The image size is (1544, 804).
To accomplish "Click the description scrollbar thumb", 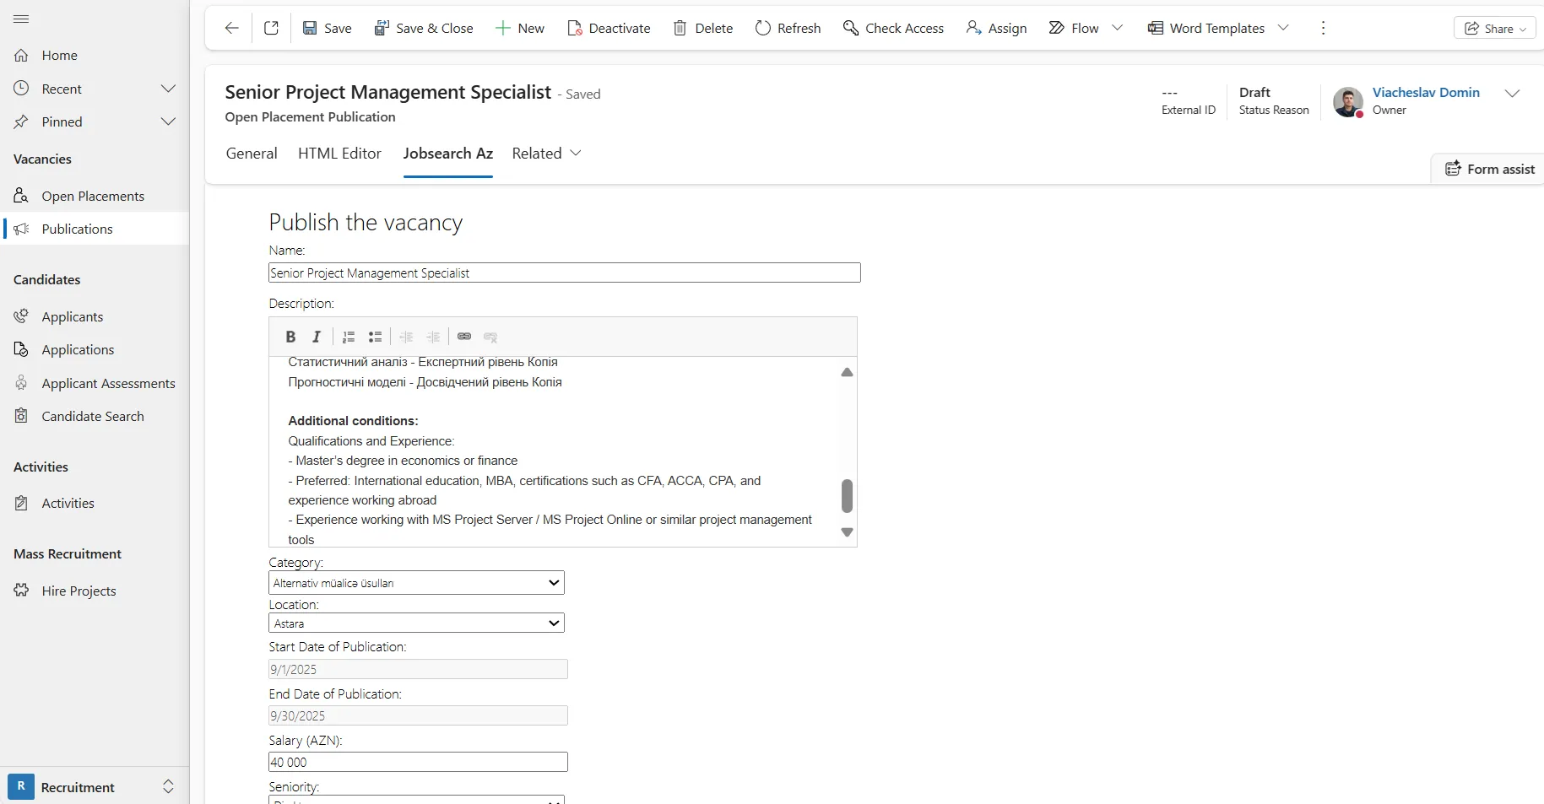I will click(x=847, y=496).
